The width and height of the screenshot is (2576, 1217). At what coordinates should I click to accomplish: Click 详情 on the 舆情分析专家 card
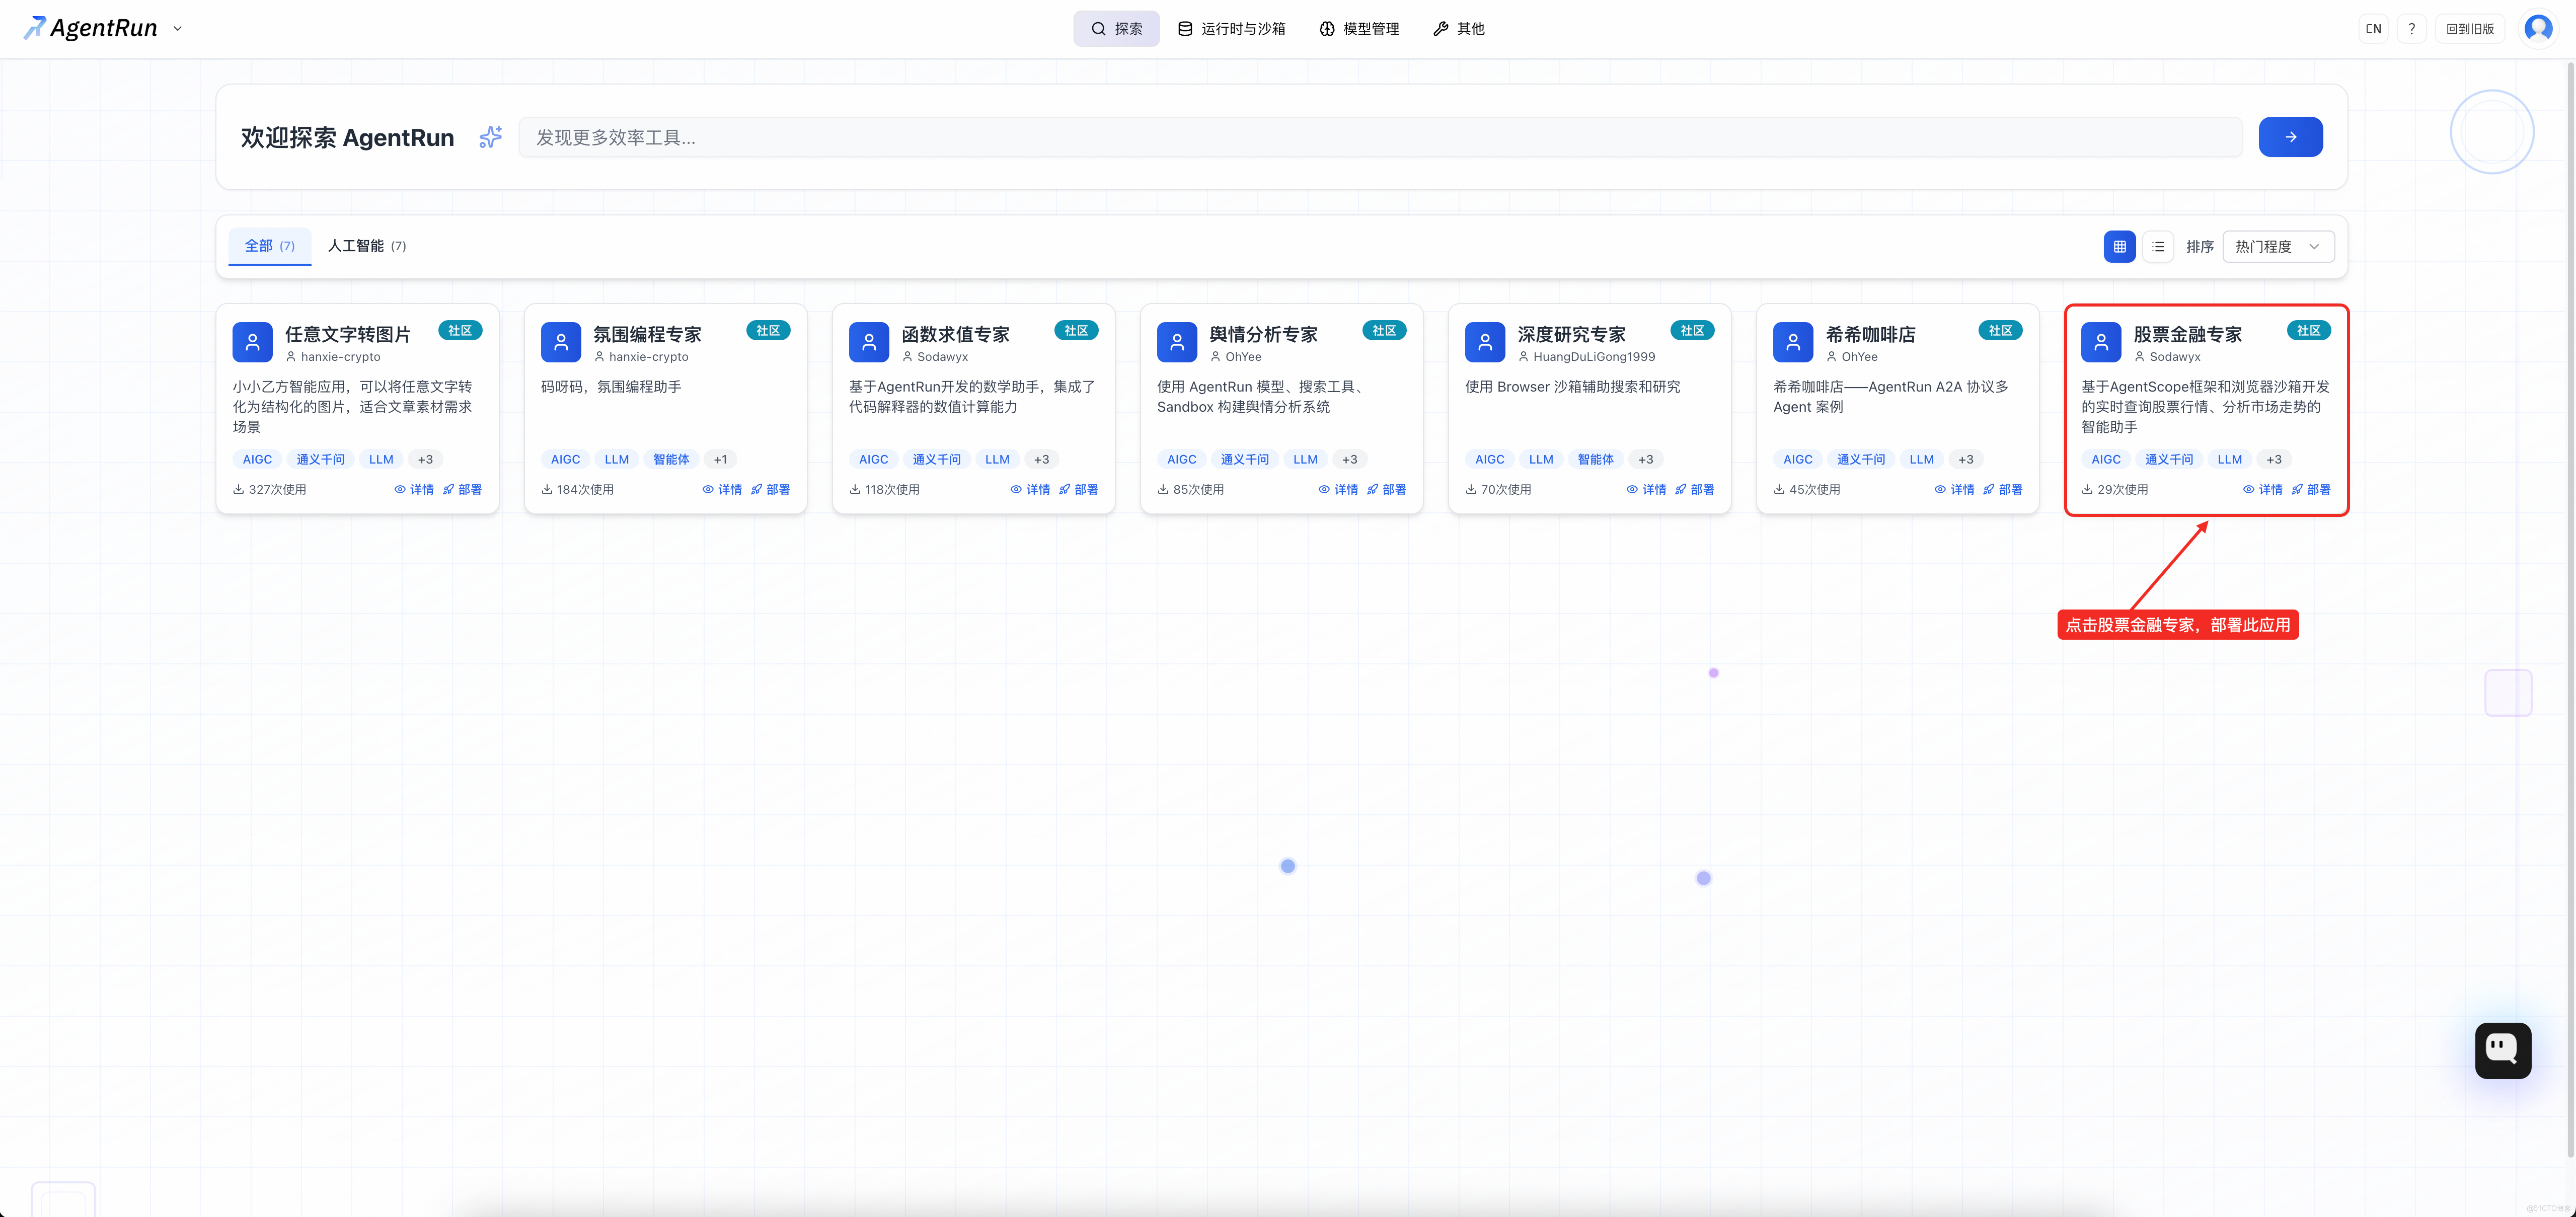[x=1338, y=490]
